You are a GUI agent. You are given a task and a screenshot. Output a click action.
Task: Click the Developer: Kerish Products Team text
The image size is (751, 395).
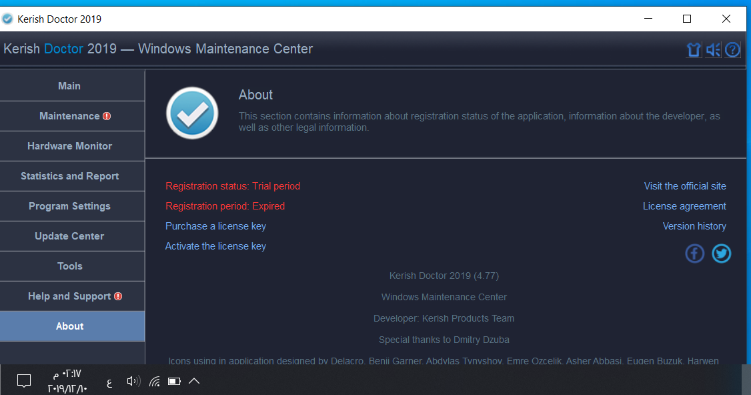444,318
